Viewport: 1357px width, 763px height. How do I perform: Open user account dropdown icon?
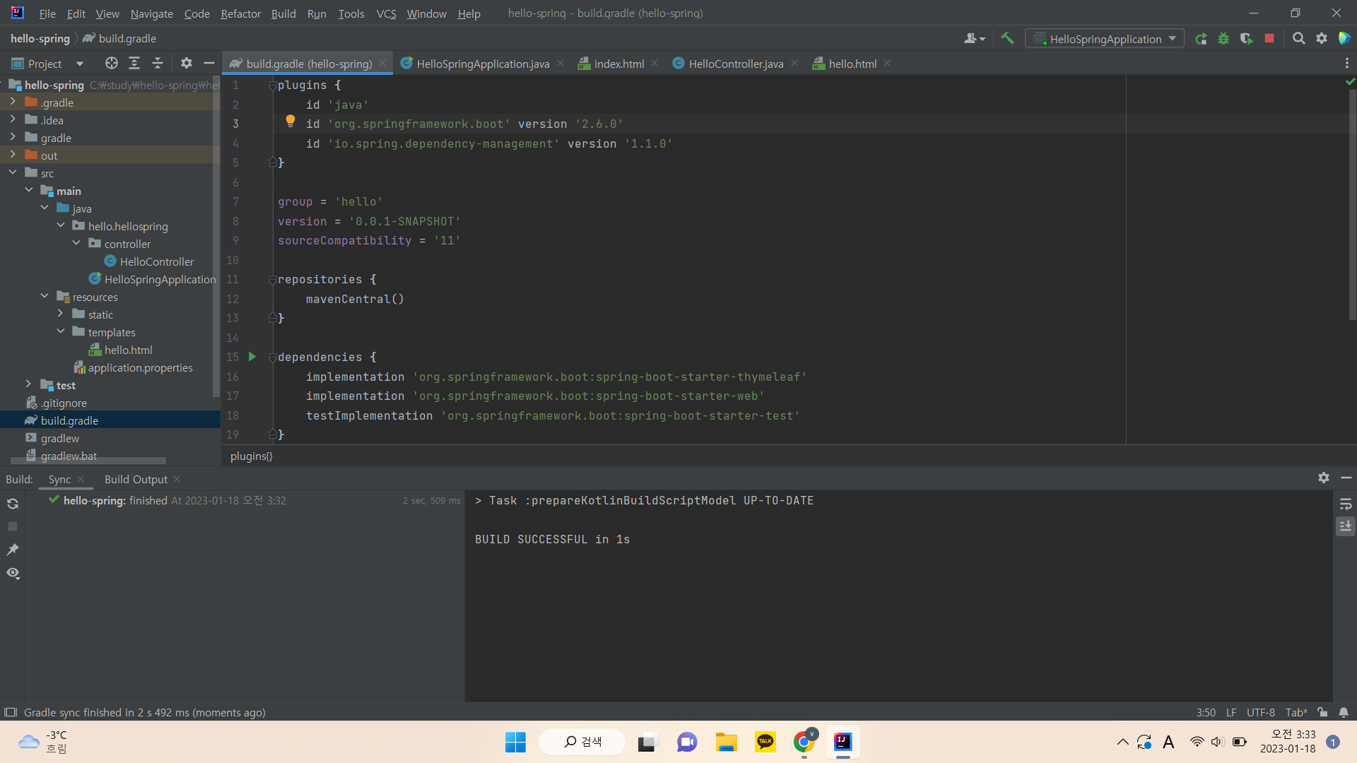point(975,39)
